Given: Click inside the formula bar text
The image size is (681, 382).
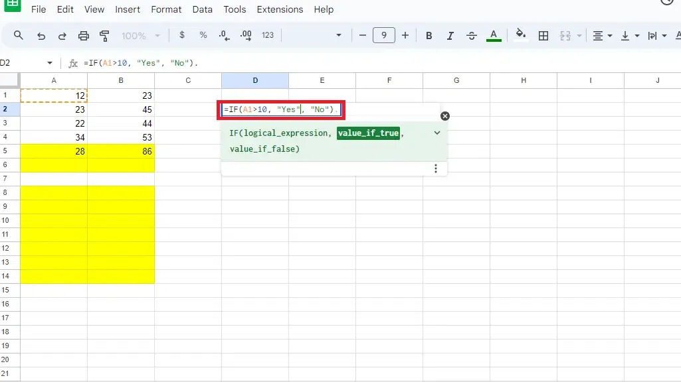Looking at the screenshot, I should [141, 63].
